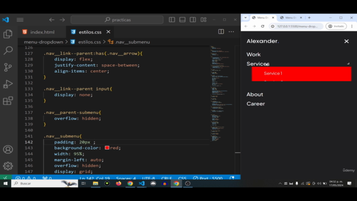This screenshot has width=357, height=201.
Task: Open the remote window indicator in status bar
Action: click(x=5, y=178)
